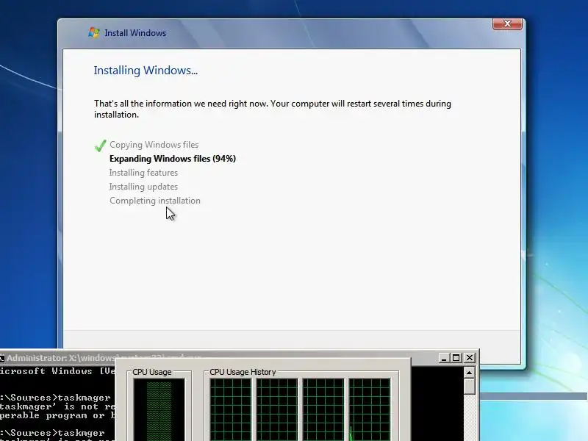Close the Install Windows dialog

[x=507, y=24]
